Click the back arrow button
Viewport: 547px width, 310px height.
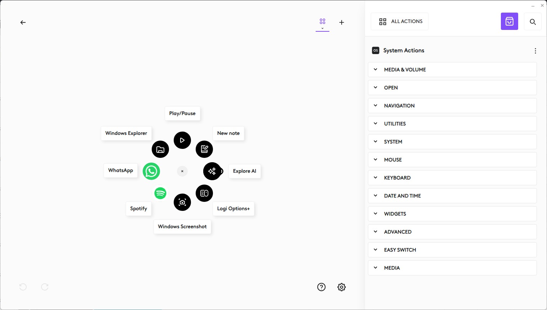(23, 22)
